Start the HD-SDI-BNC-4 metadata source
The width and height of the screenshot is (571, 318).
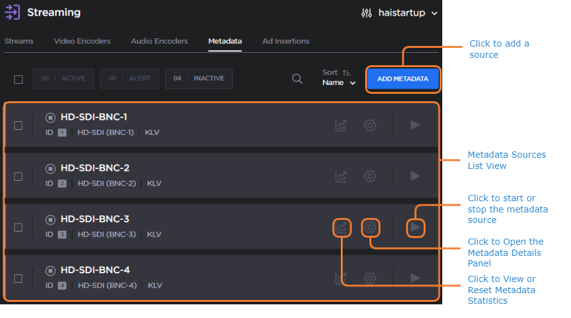pyautogui.click(x=415, y=278)
